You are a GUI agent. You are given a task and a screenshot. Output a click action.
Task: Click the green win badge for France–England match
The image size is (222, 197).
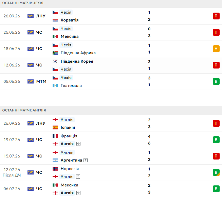pyautogui.click(x=216, y=140)
